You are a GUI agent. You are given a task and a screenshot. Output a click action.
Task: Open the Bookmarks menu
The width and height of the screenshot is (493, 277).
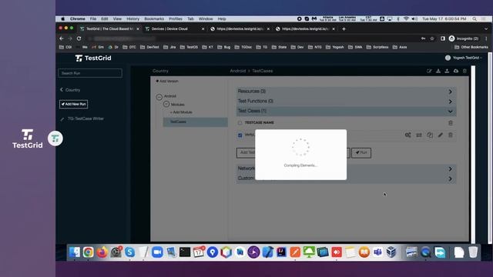pos(154,18)
